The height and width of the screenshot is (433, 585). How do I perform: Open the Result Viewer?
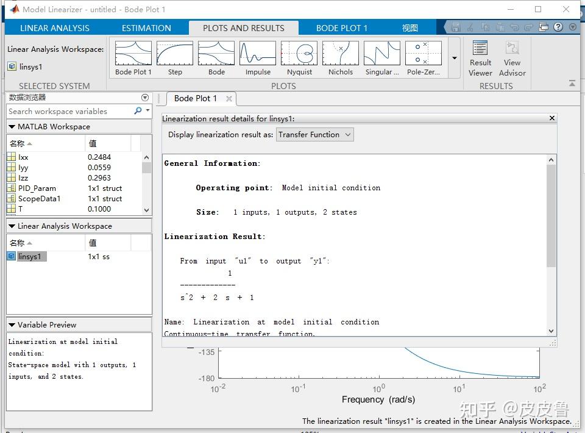pos(480,58)
